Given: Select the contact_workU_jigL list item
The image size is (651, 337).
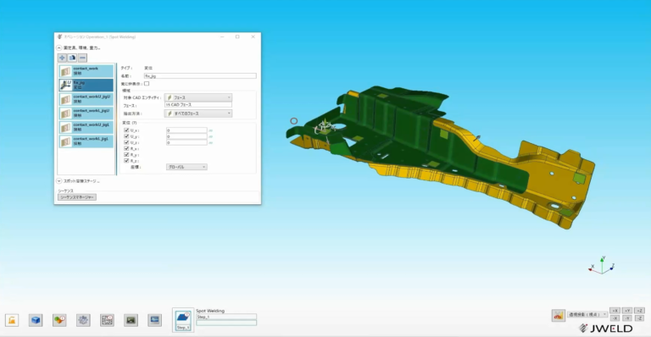Looking at the screenshot, I should (86, 127).
